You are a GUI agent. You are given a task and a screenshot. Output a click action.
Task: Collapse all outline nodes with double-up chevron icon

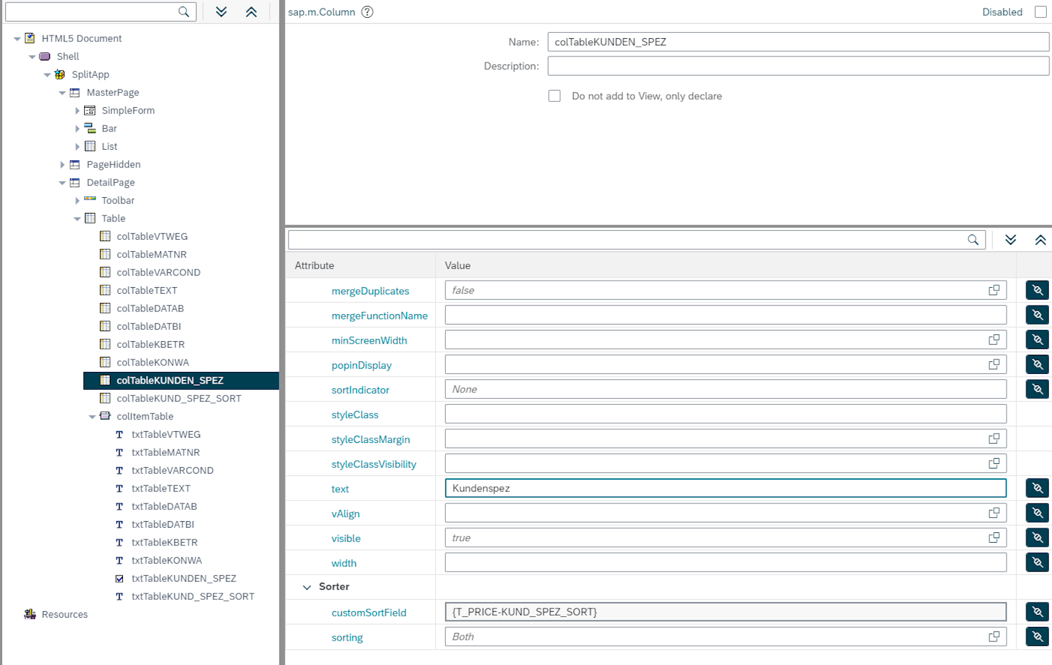251,11
